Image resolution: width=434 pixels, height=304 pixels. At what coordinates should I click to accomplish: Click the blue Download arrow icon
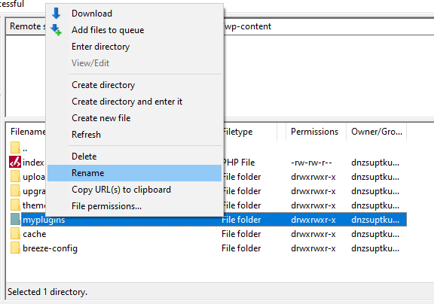(x=57, y=14)
